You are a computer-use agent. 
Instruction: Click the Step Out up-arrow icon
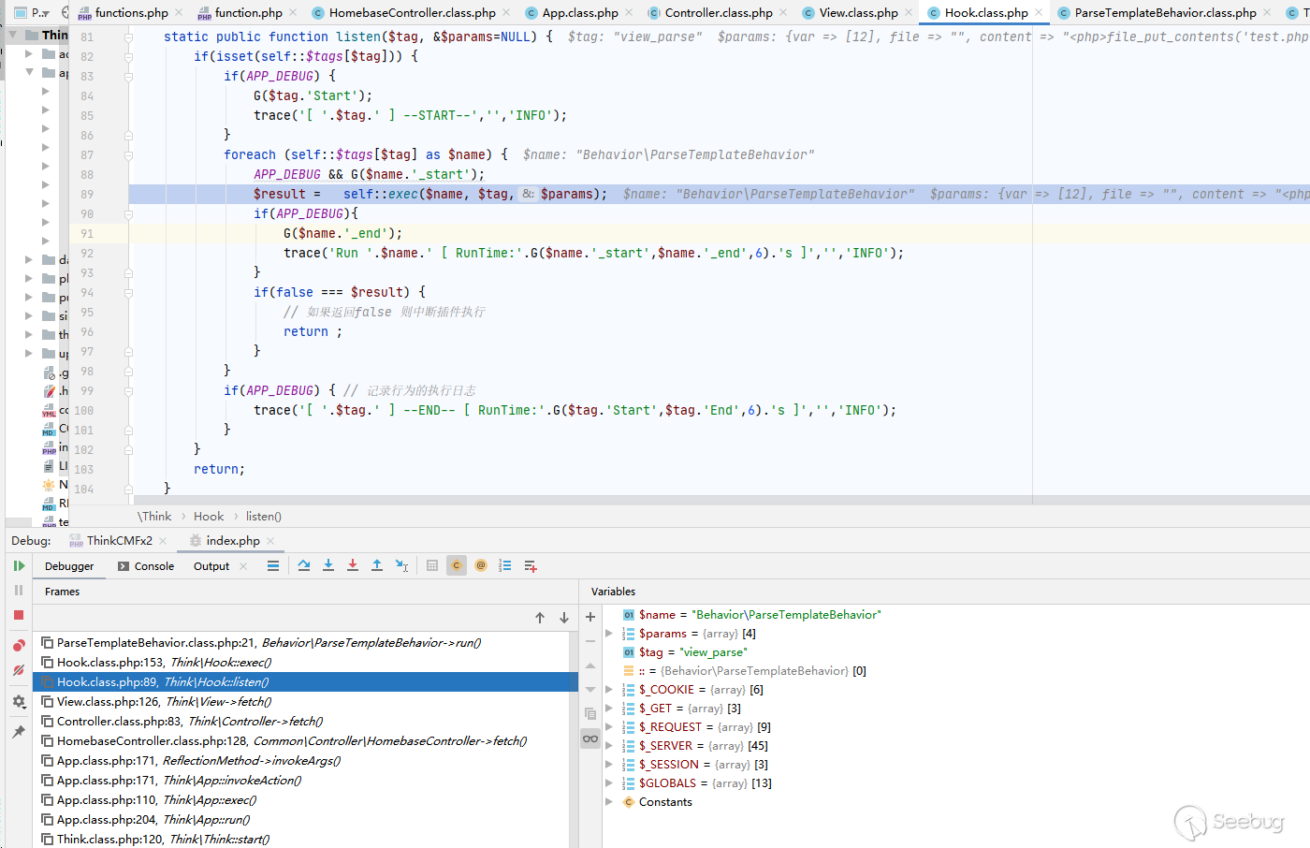pos(377,566)
